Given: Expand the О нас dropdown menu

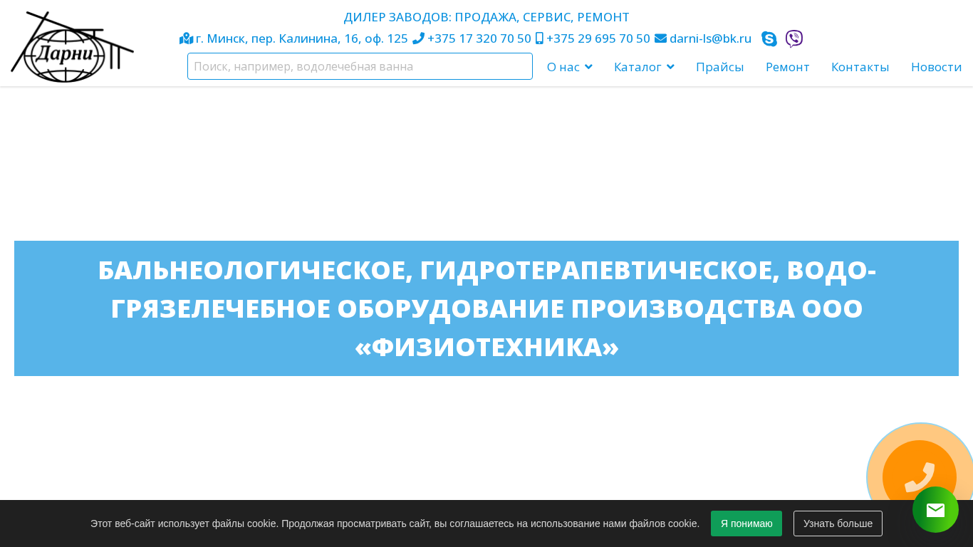Looking at the screenshot, I should coord(570,67).
